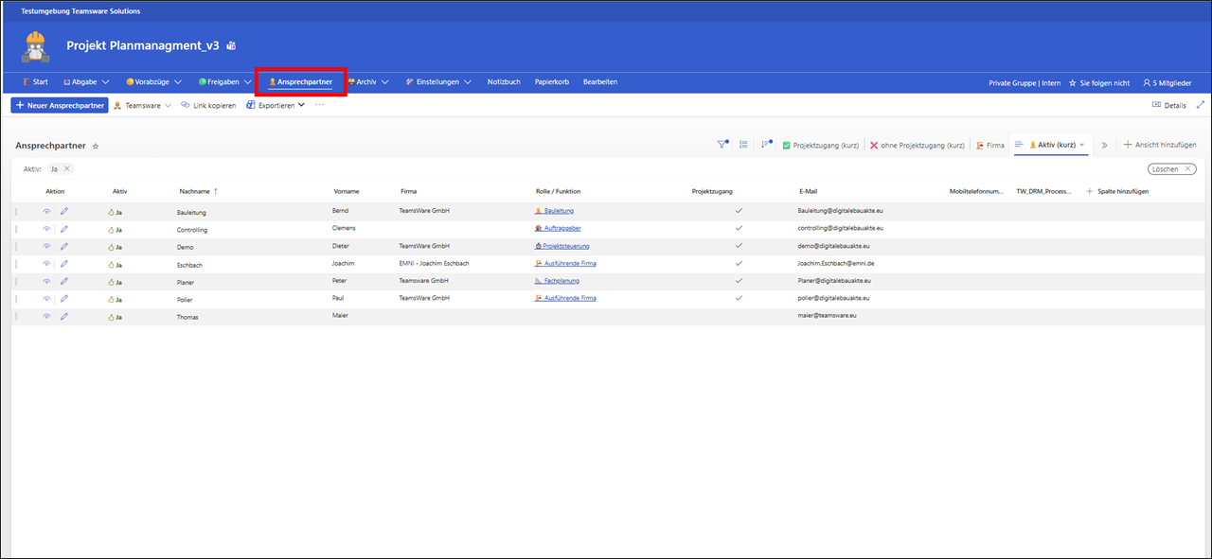Click the edit pencil icon for Bauleitung row

pyautogui.click(x=64, y=212)
